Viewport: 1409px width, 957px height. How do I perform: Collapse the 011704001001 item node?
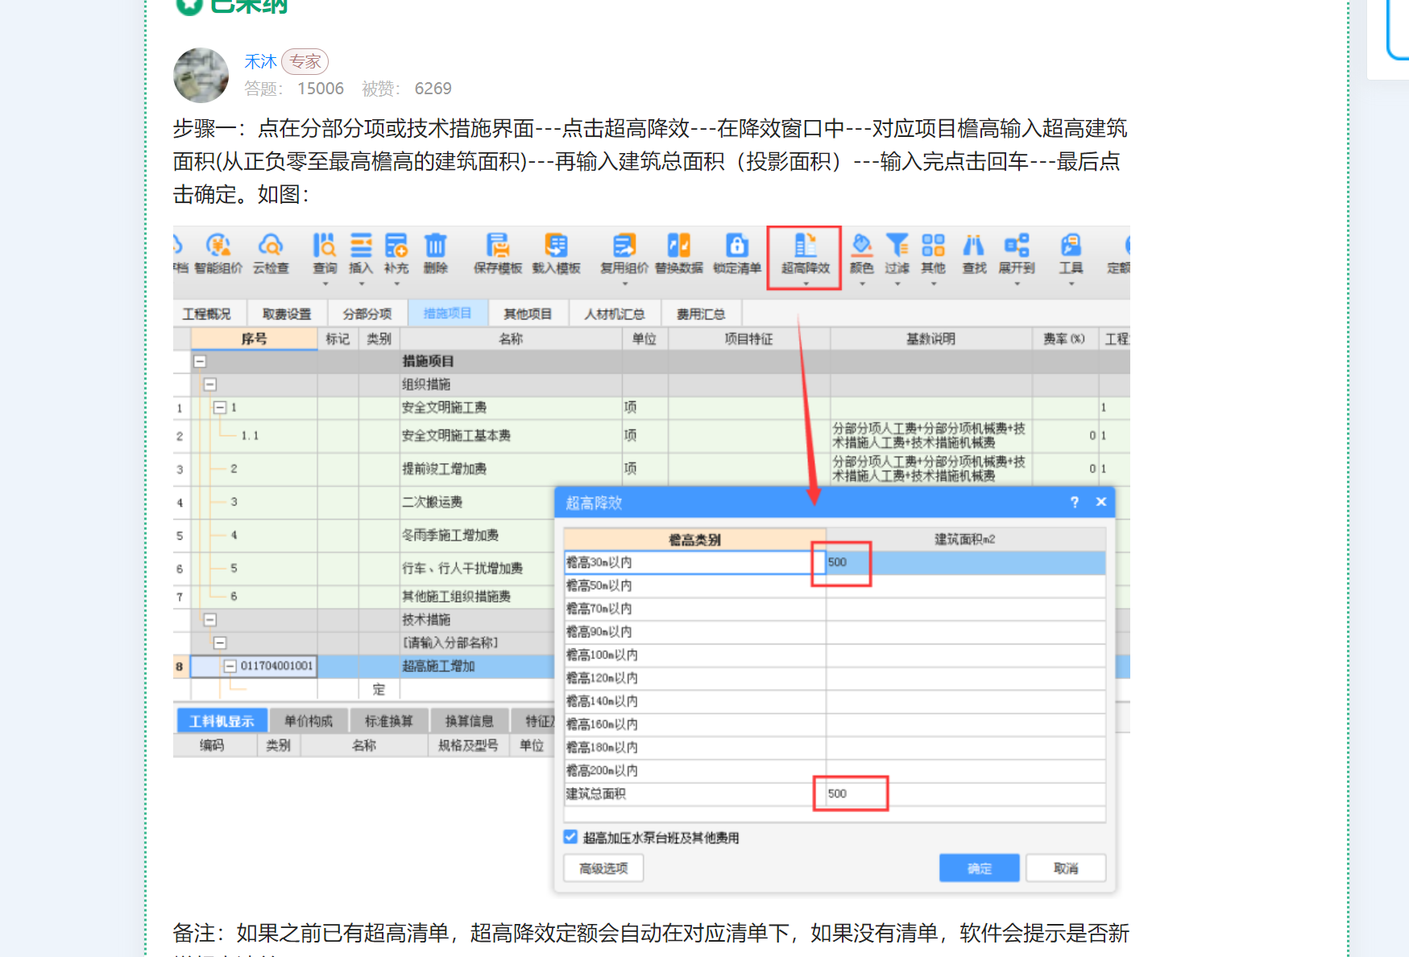(230, 666)
